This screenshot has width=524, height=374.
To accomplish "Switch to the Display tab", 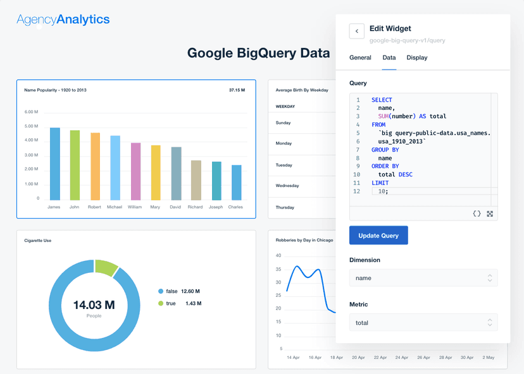I will click(x=417, y=57).
